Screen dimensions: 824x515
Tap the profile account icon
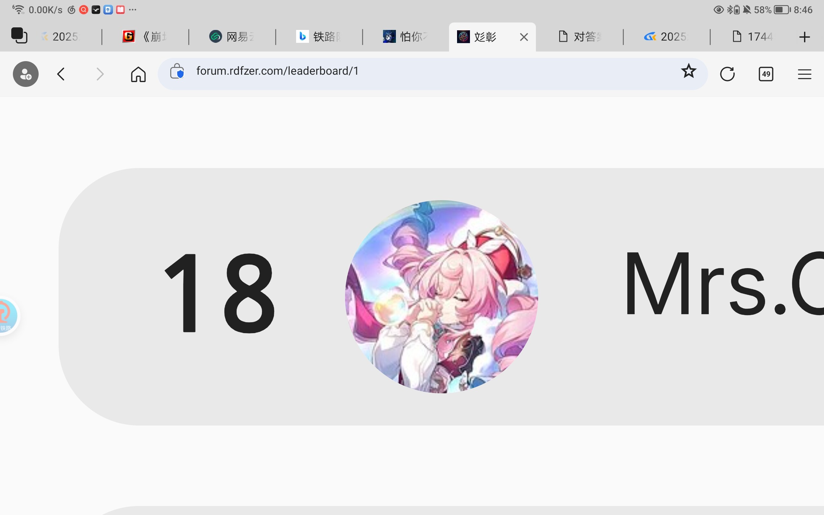click(x=25, y=74)
